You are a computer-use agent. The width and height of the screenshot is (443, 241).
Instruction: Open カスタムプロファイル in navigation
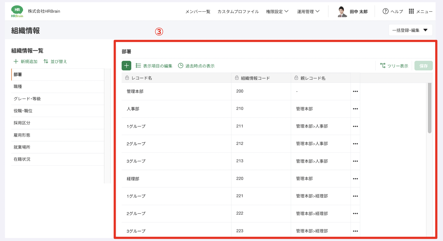pos(238,12)
